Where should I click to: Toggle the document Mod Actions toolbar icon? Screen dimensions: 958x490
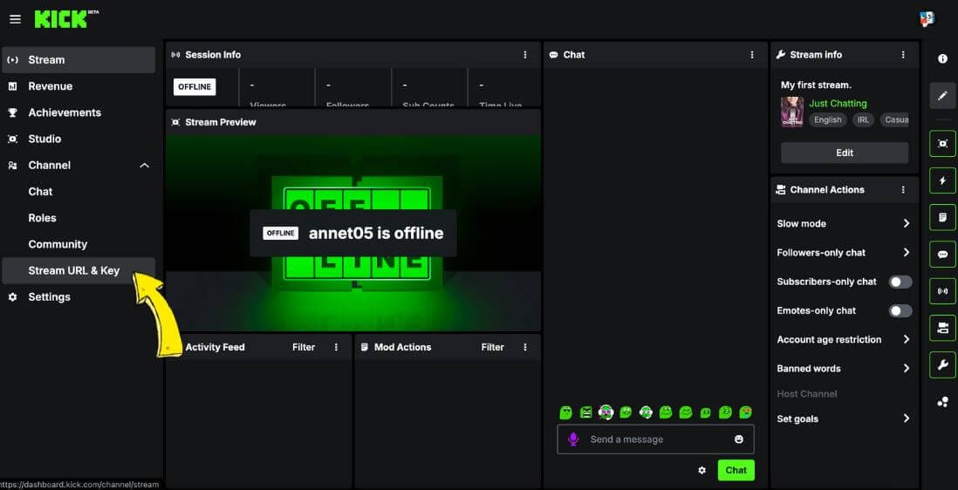tap(942, 217)
